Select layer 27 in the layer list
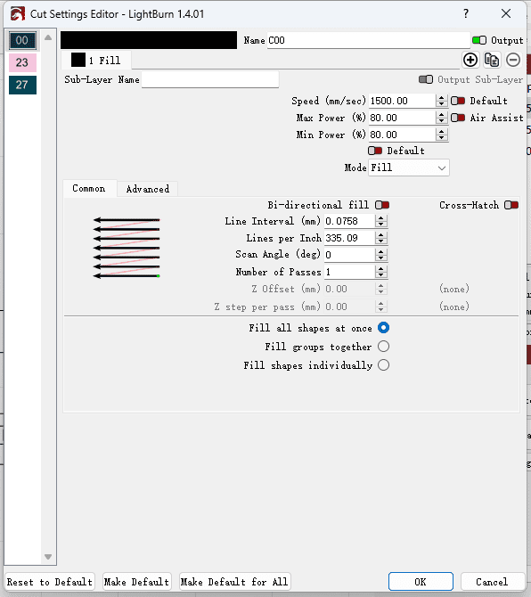This screenshot has width=531, height=597. click(x=22, y=85)
